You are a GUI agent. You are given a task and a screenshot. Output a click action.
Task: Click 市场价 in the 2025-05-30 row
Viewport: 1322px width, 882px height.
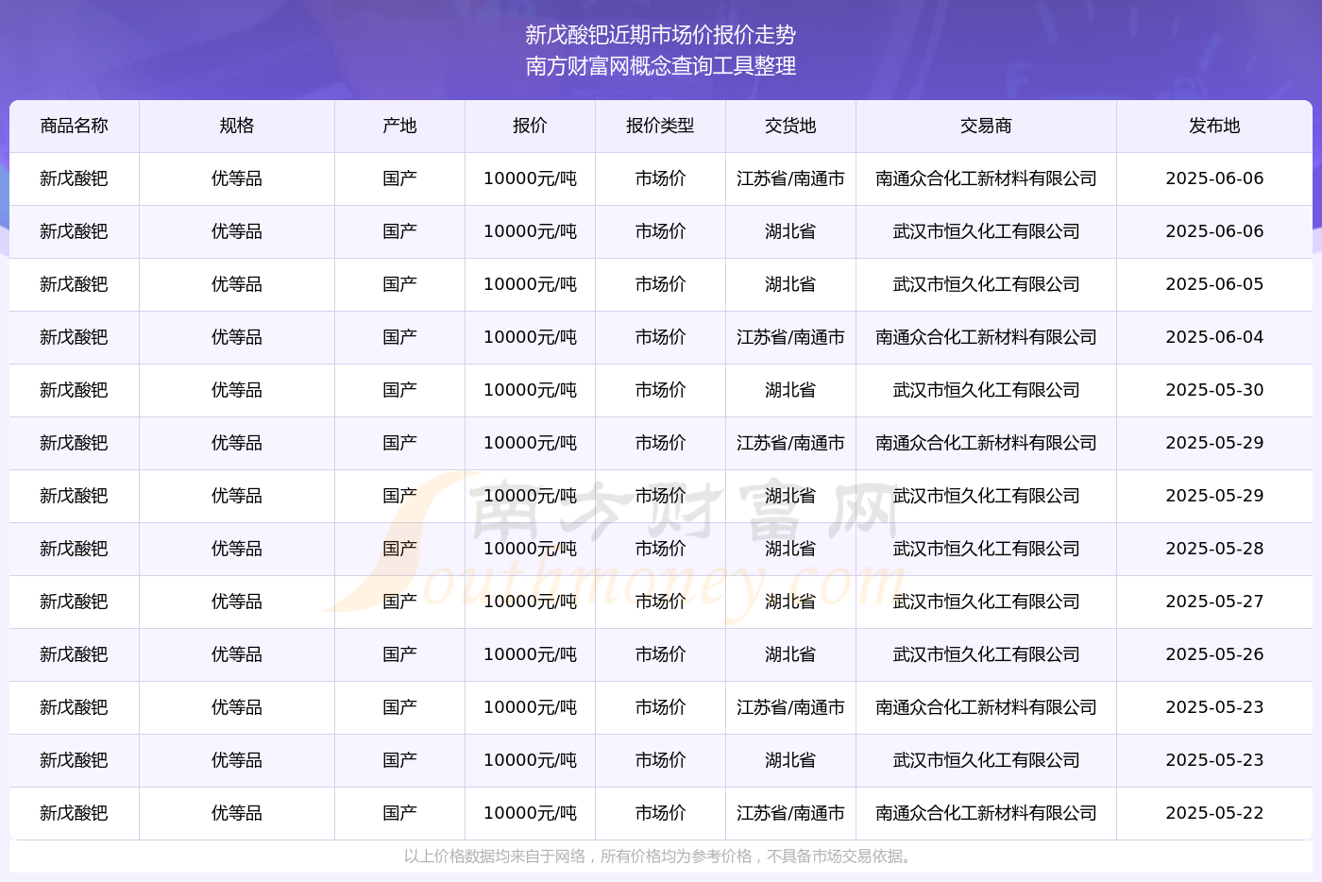point(660,390)
